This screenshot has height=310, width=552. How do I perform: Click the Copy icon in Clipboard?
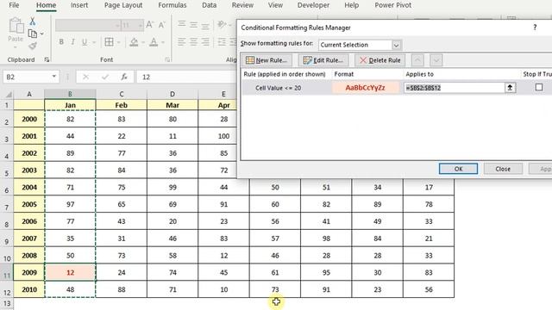pyautogui.click(x=33, y=34)
